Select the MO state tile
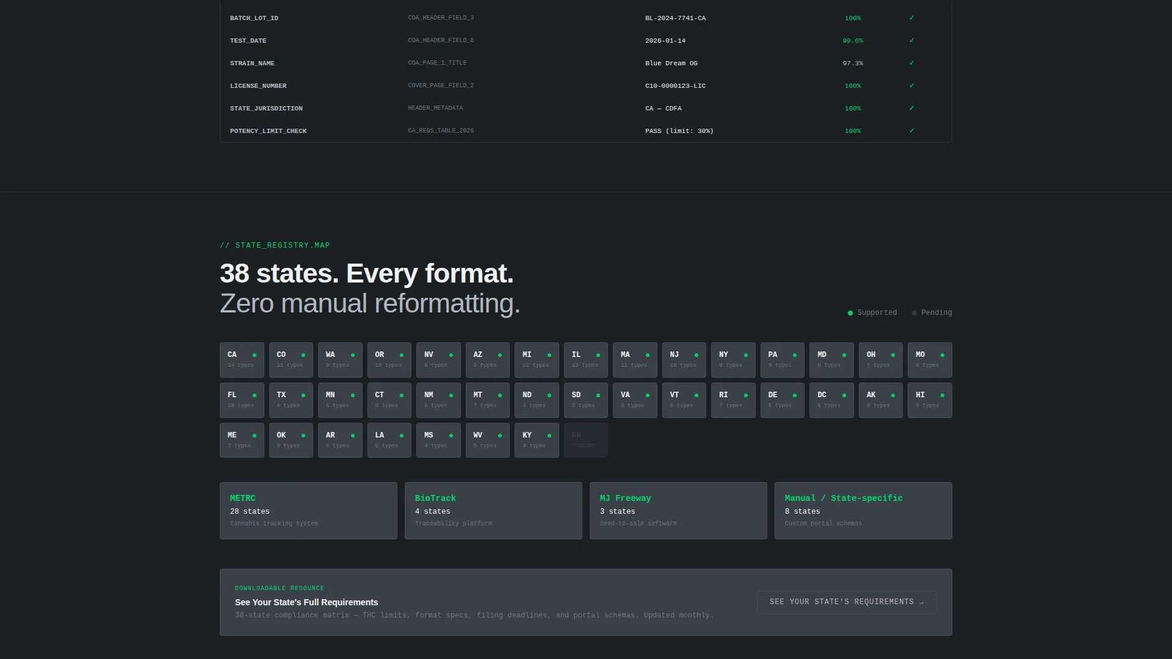Screen dimensions: 1172x659 [930, 360]
